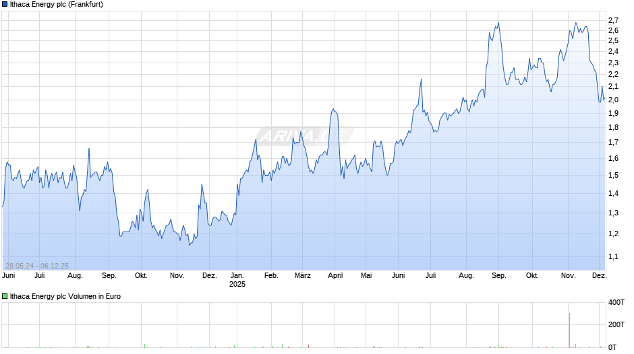
Task: Click the tallest green volume bar
Action: pyautogui.click(x=570, y=330)
